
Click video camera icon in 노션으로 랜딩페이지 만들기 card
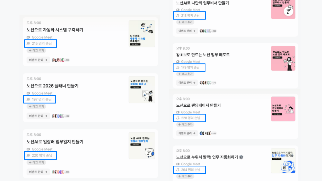[x=178, y=112]
